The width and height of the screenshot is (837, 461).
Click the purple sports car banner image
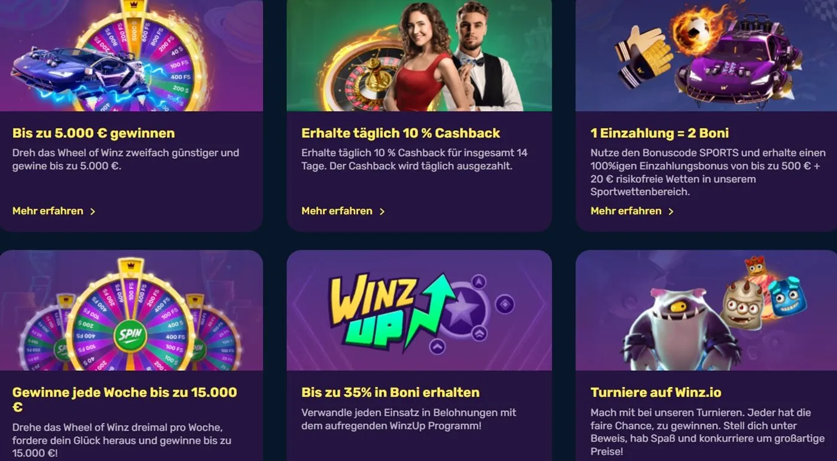pyautogui.click(x=706, y=56)
